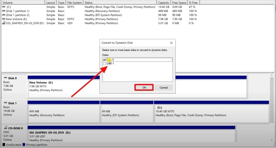The height and width of the screenshot is (148, 276).
Task: Uncheck the Disk 0 checkbox
Action: pos(104,60)
